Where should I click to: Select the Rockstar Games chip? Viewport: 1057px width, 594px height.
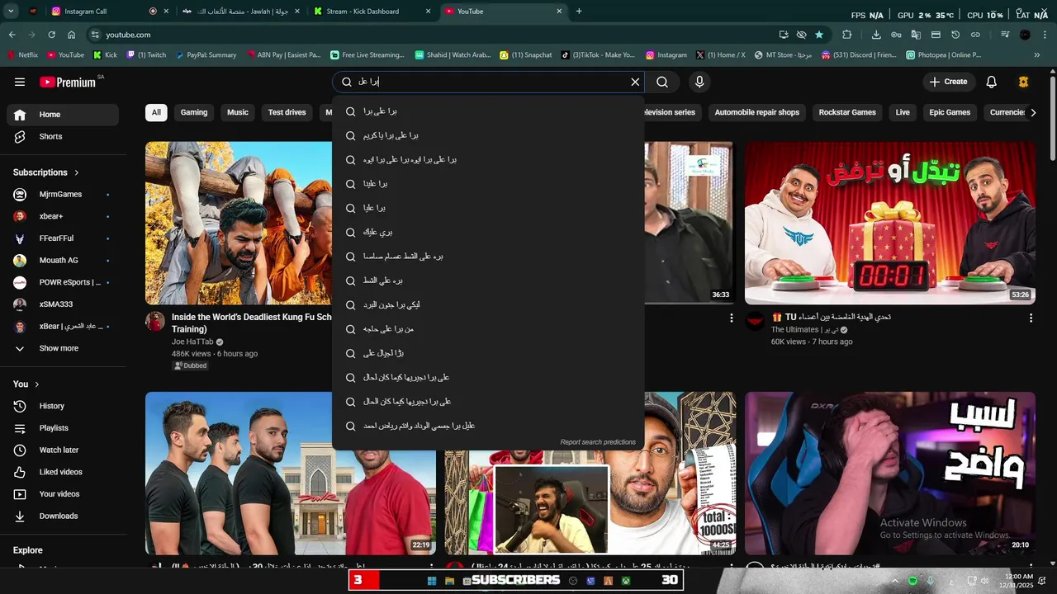point(847,112)
